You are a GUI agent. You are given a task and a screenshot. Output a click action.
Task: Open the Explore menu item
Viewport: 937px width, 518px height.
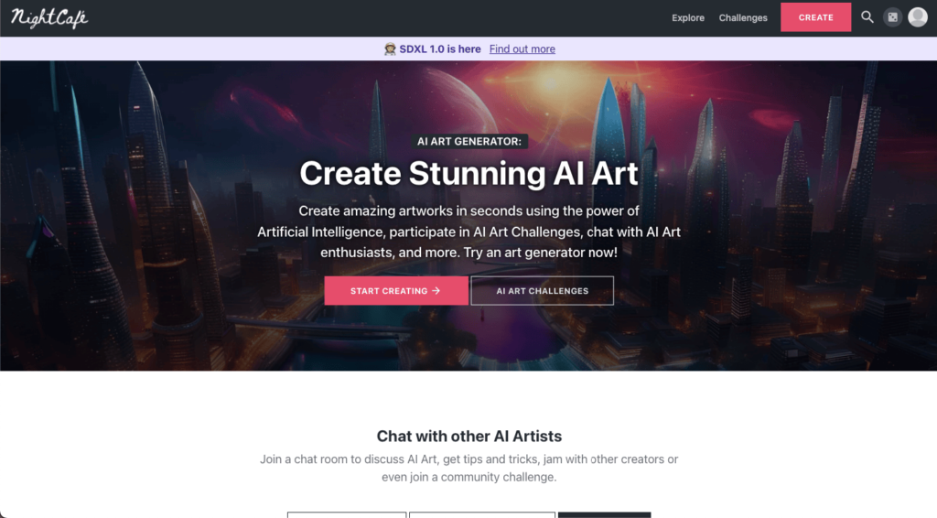(688, 18)
